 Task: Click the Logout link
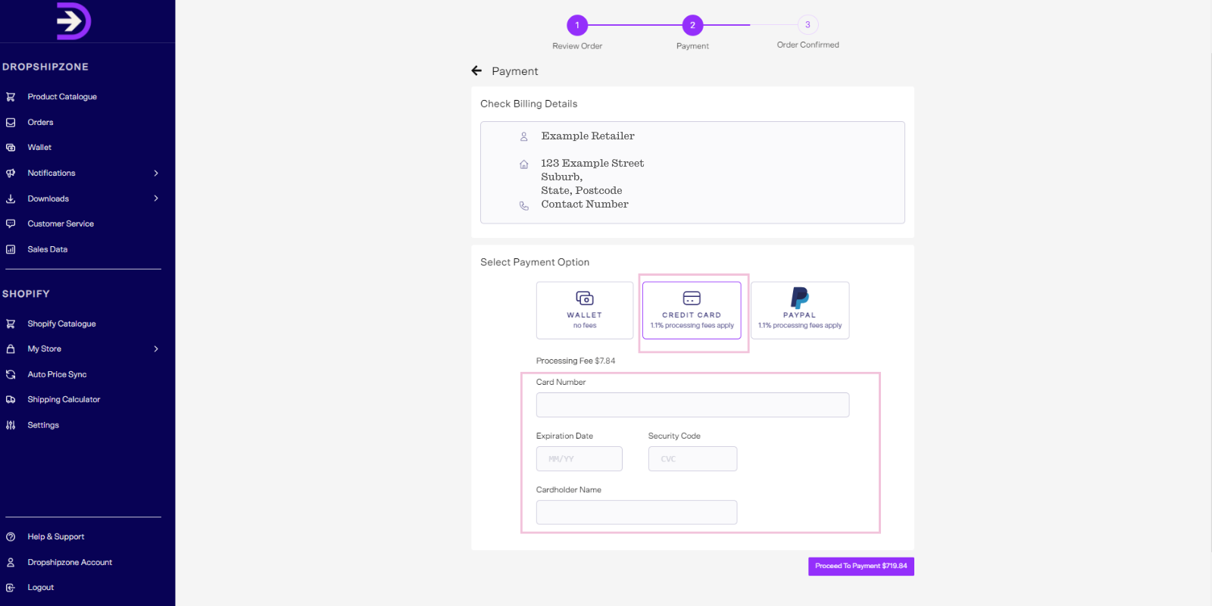pyautogui.click(x=41, y=588)
